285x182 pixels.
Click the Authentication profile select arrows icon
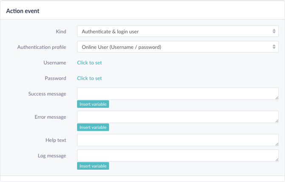274,47
